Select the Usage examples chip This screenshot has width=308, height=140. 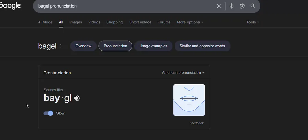coord(153,46)
